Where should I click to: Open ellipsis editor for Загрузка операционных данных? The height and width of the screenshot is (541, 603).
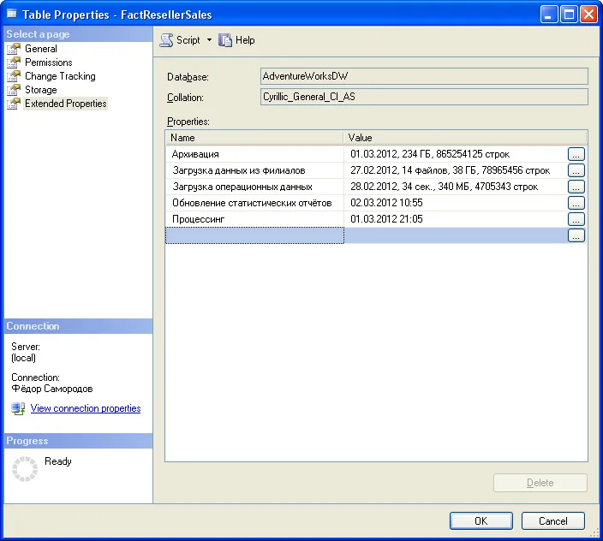click(x=576, y=187)
